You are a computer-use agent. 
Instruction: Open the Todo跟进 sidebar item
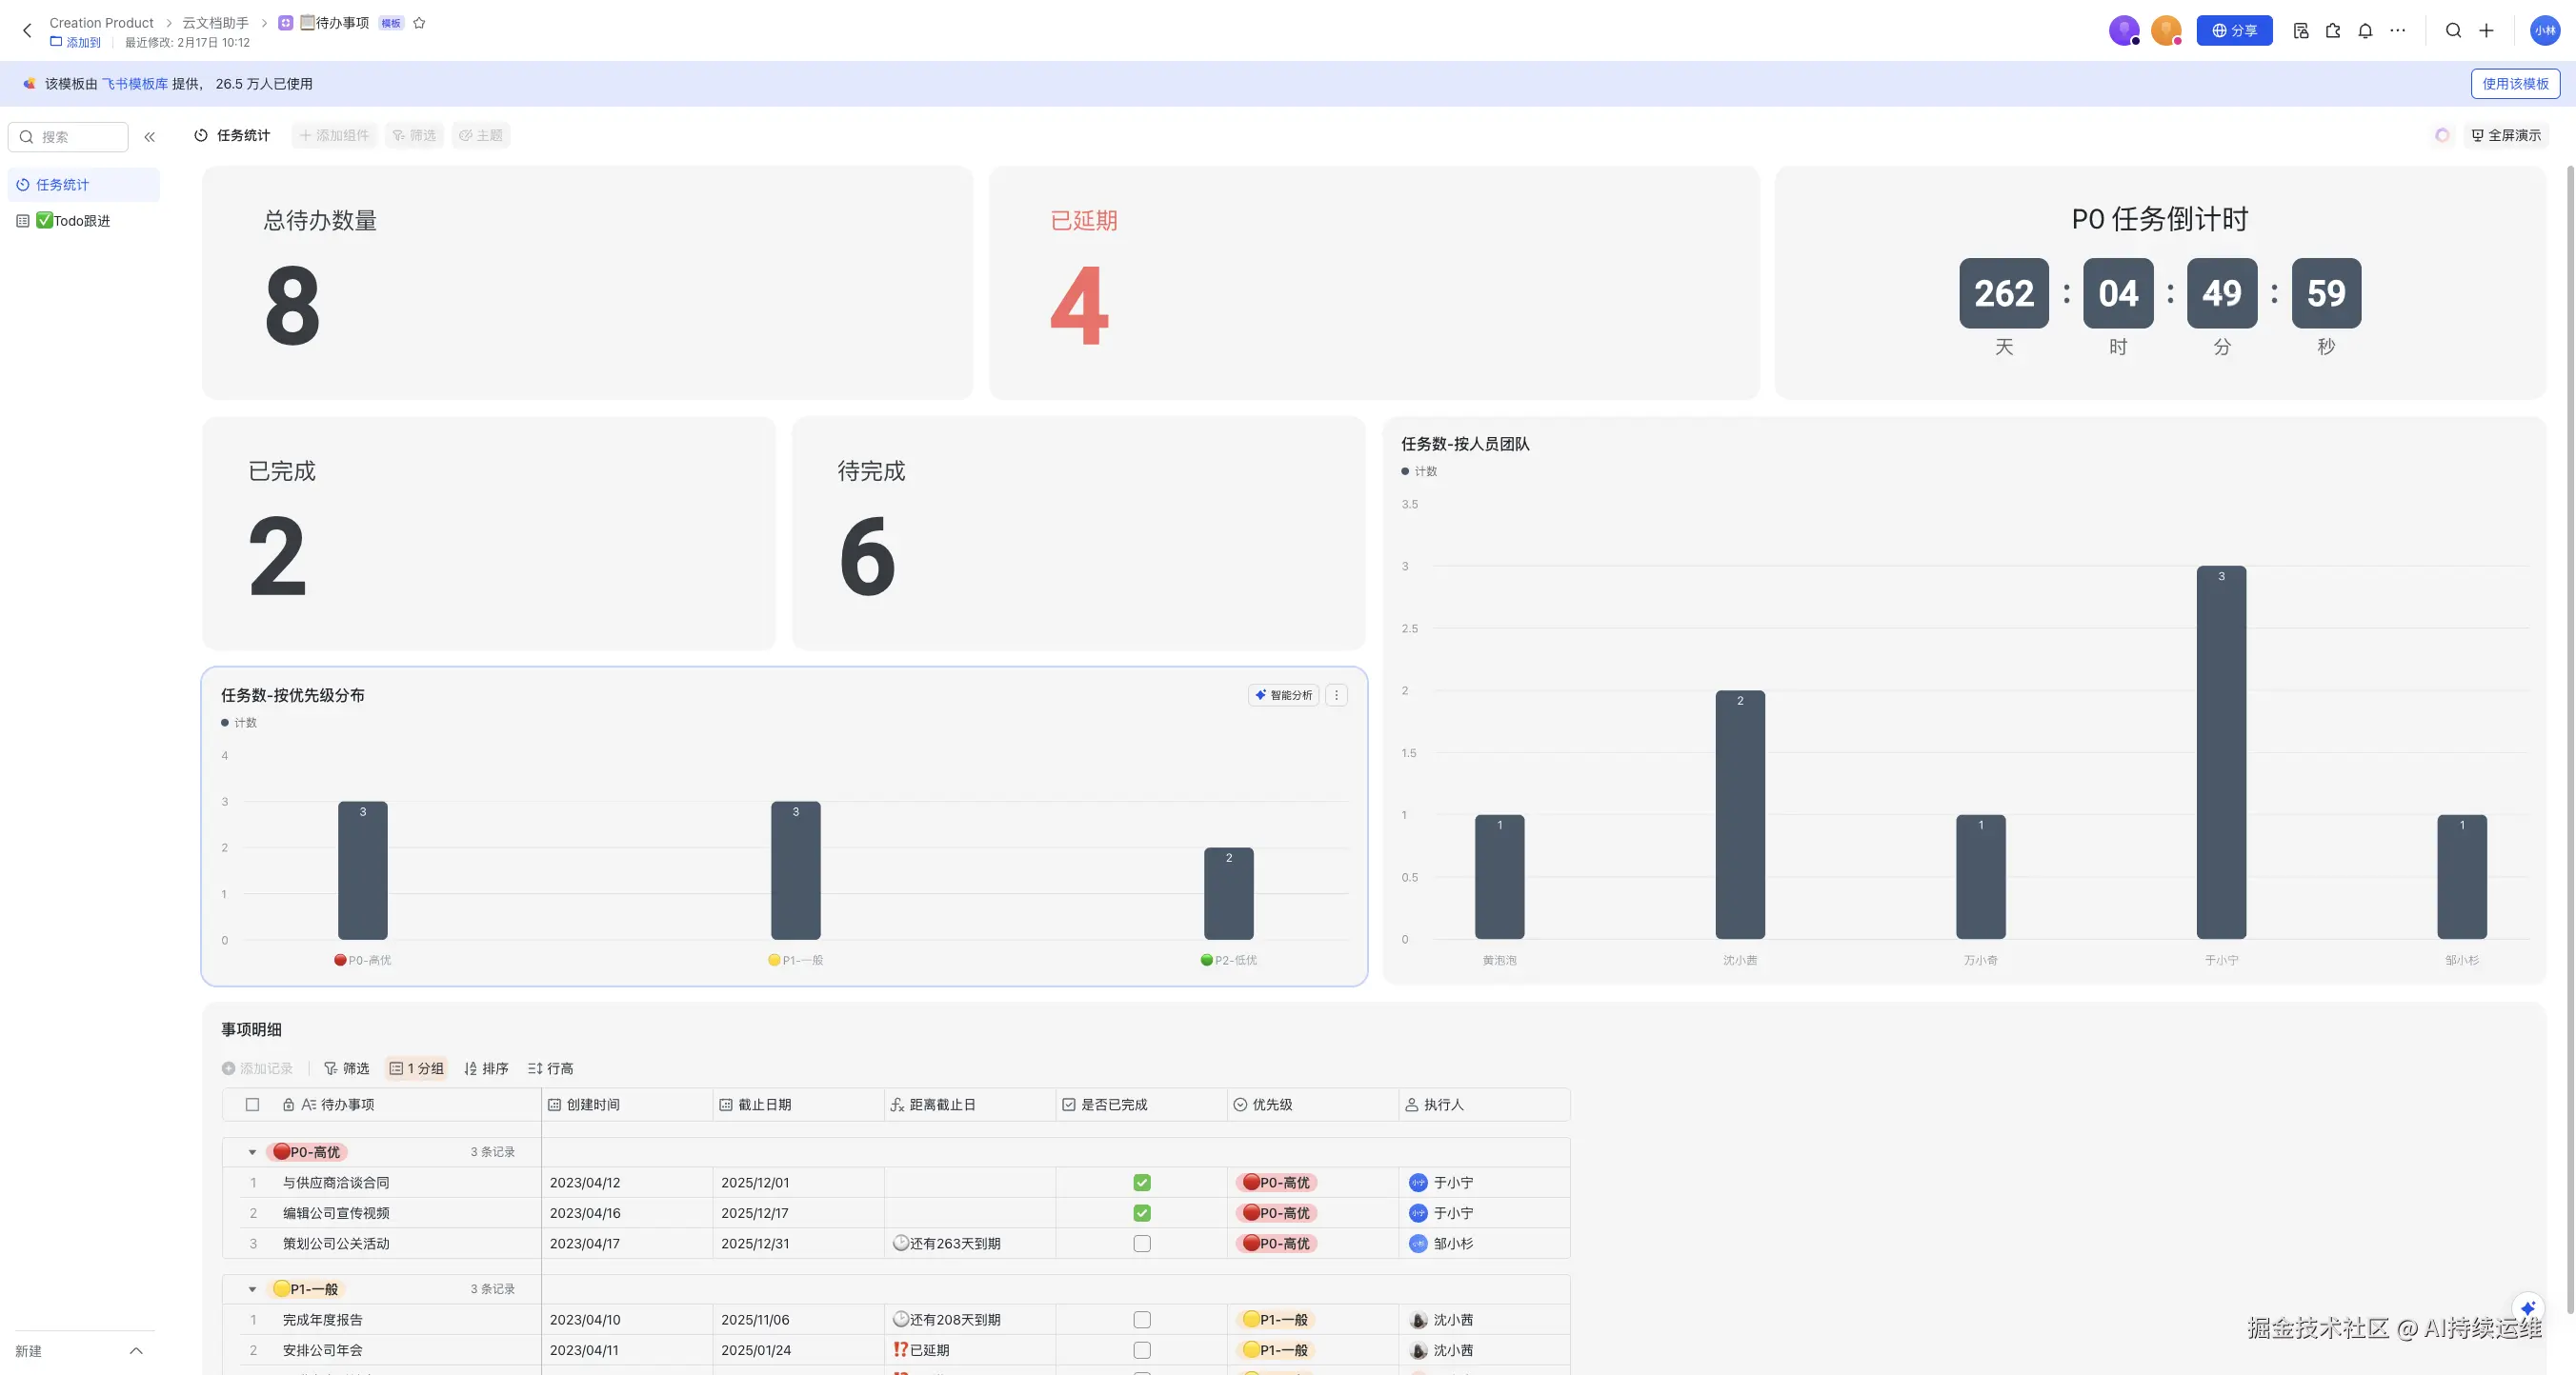(82, 221)
